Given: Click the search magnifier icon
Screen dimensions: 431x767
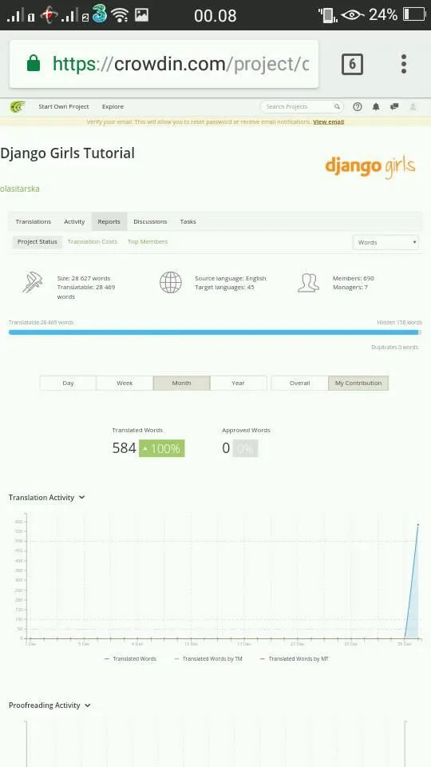Looking at the screenshot, I should point(337,106).
